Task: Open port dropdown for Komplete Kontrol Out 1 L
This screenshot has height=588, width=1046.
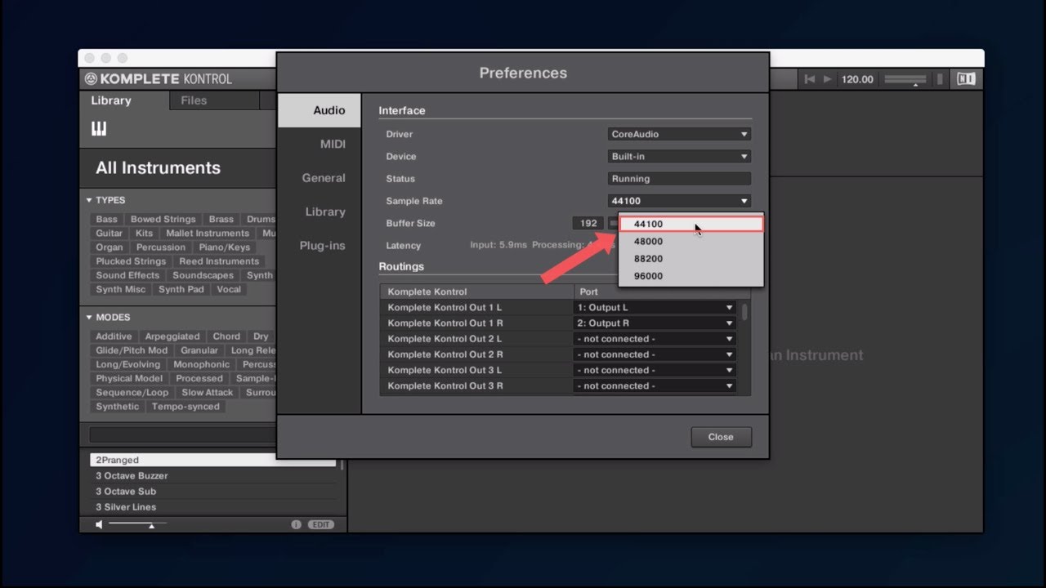Action: pyautogui.click(x=655, y=308)
